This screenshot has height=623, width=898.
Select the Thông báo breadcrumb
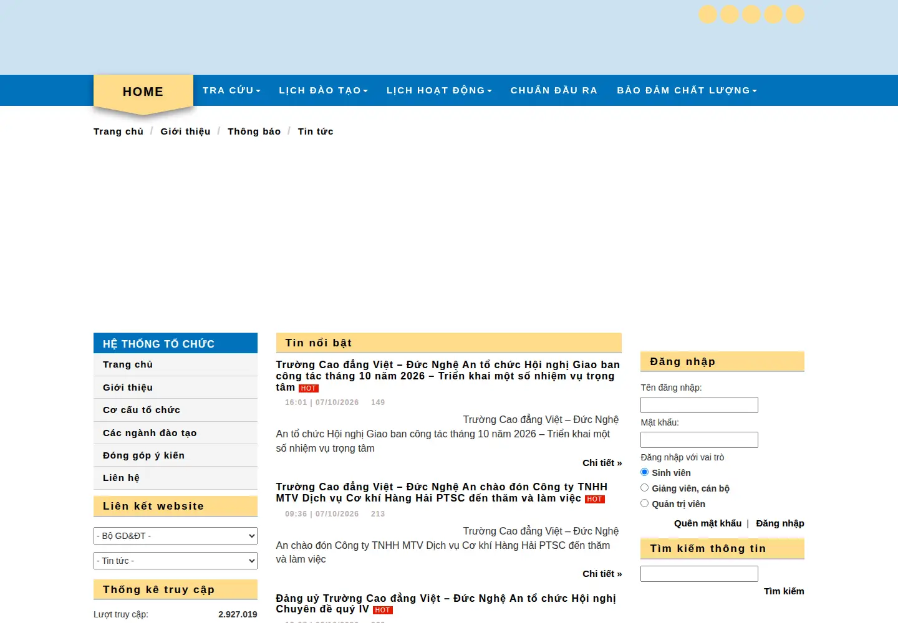coord(254,131)
